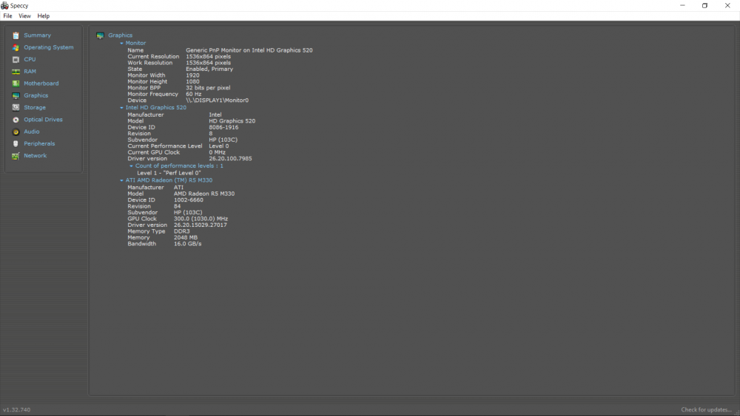Collapse Count of performance levels arrow
Screen dimensions: 740x416
(131, 166)
